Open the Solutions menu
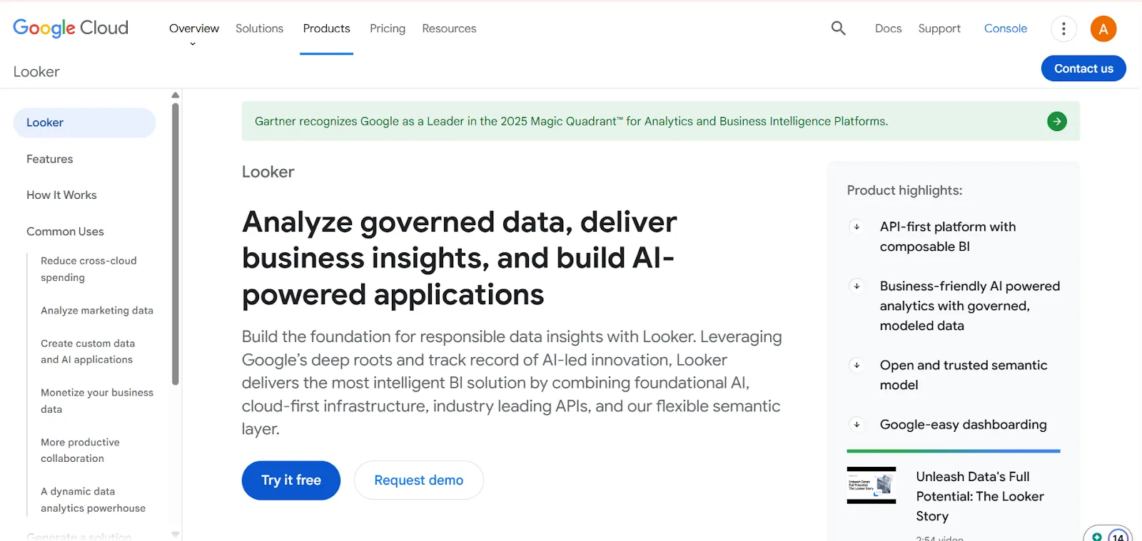Image resolution: width=1142 pixels, height=541 pixels. click(259, 29)
